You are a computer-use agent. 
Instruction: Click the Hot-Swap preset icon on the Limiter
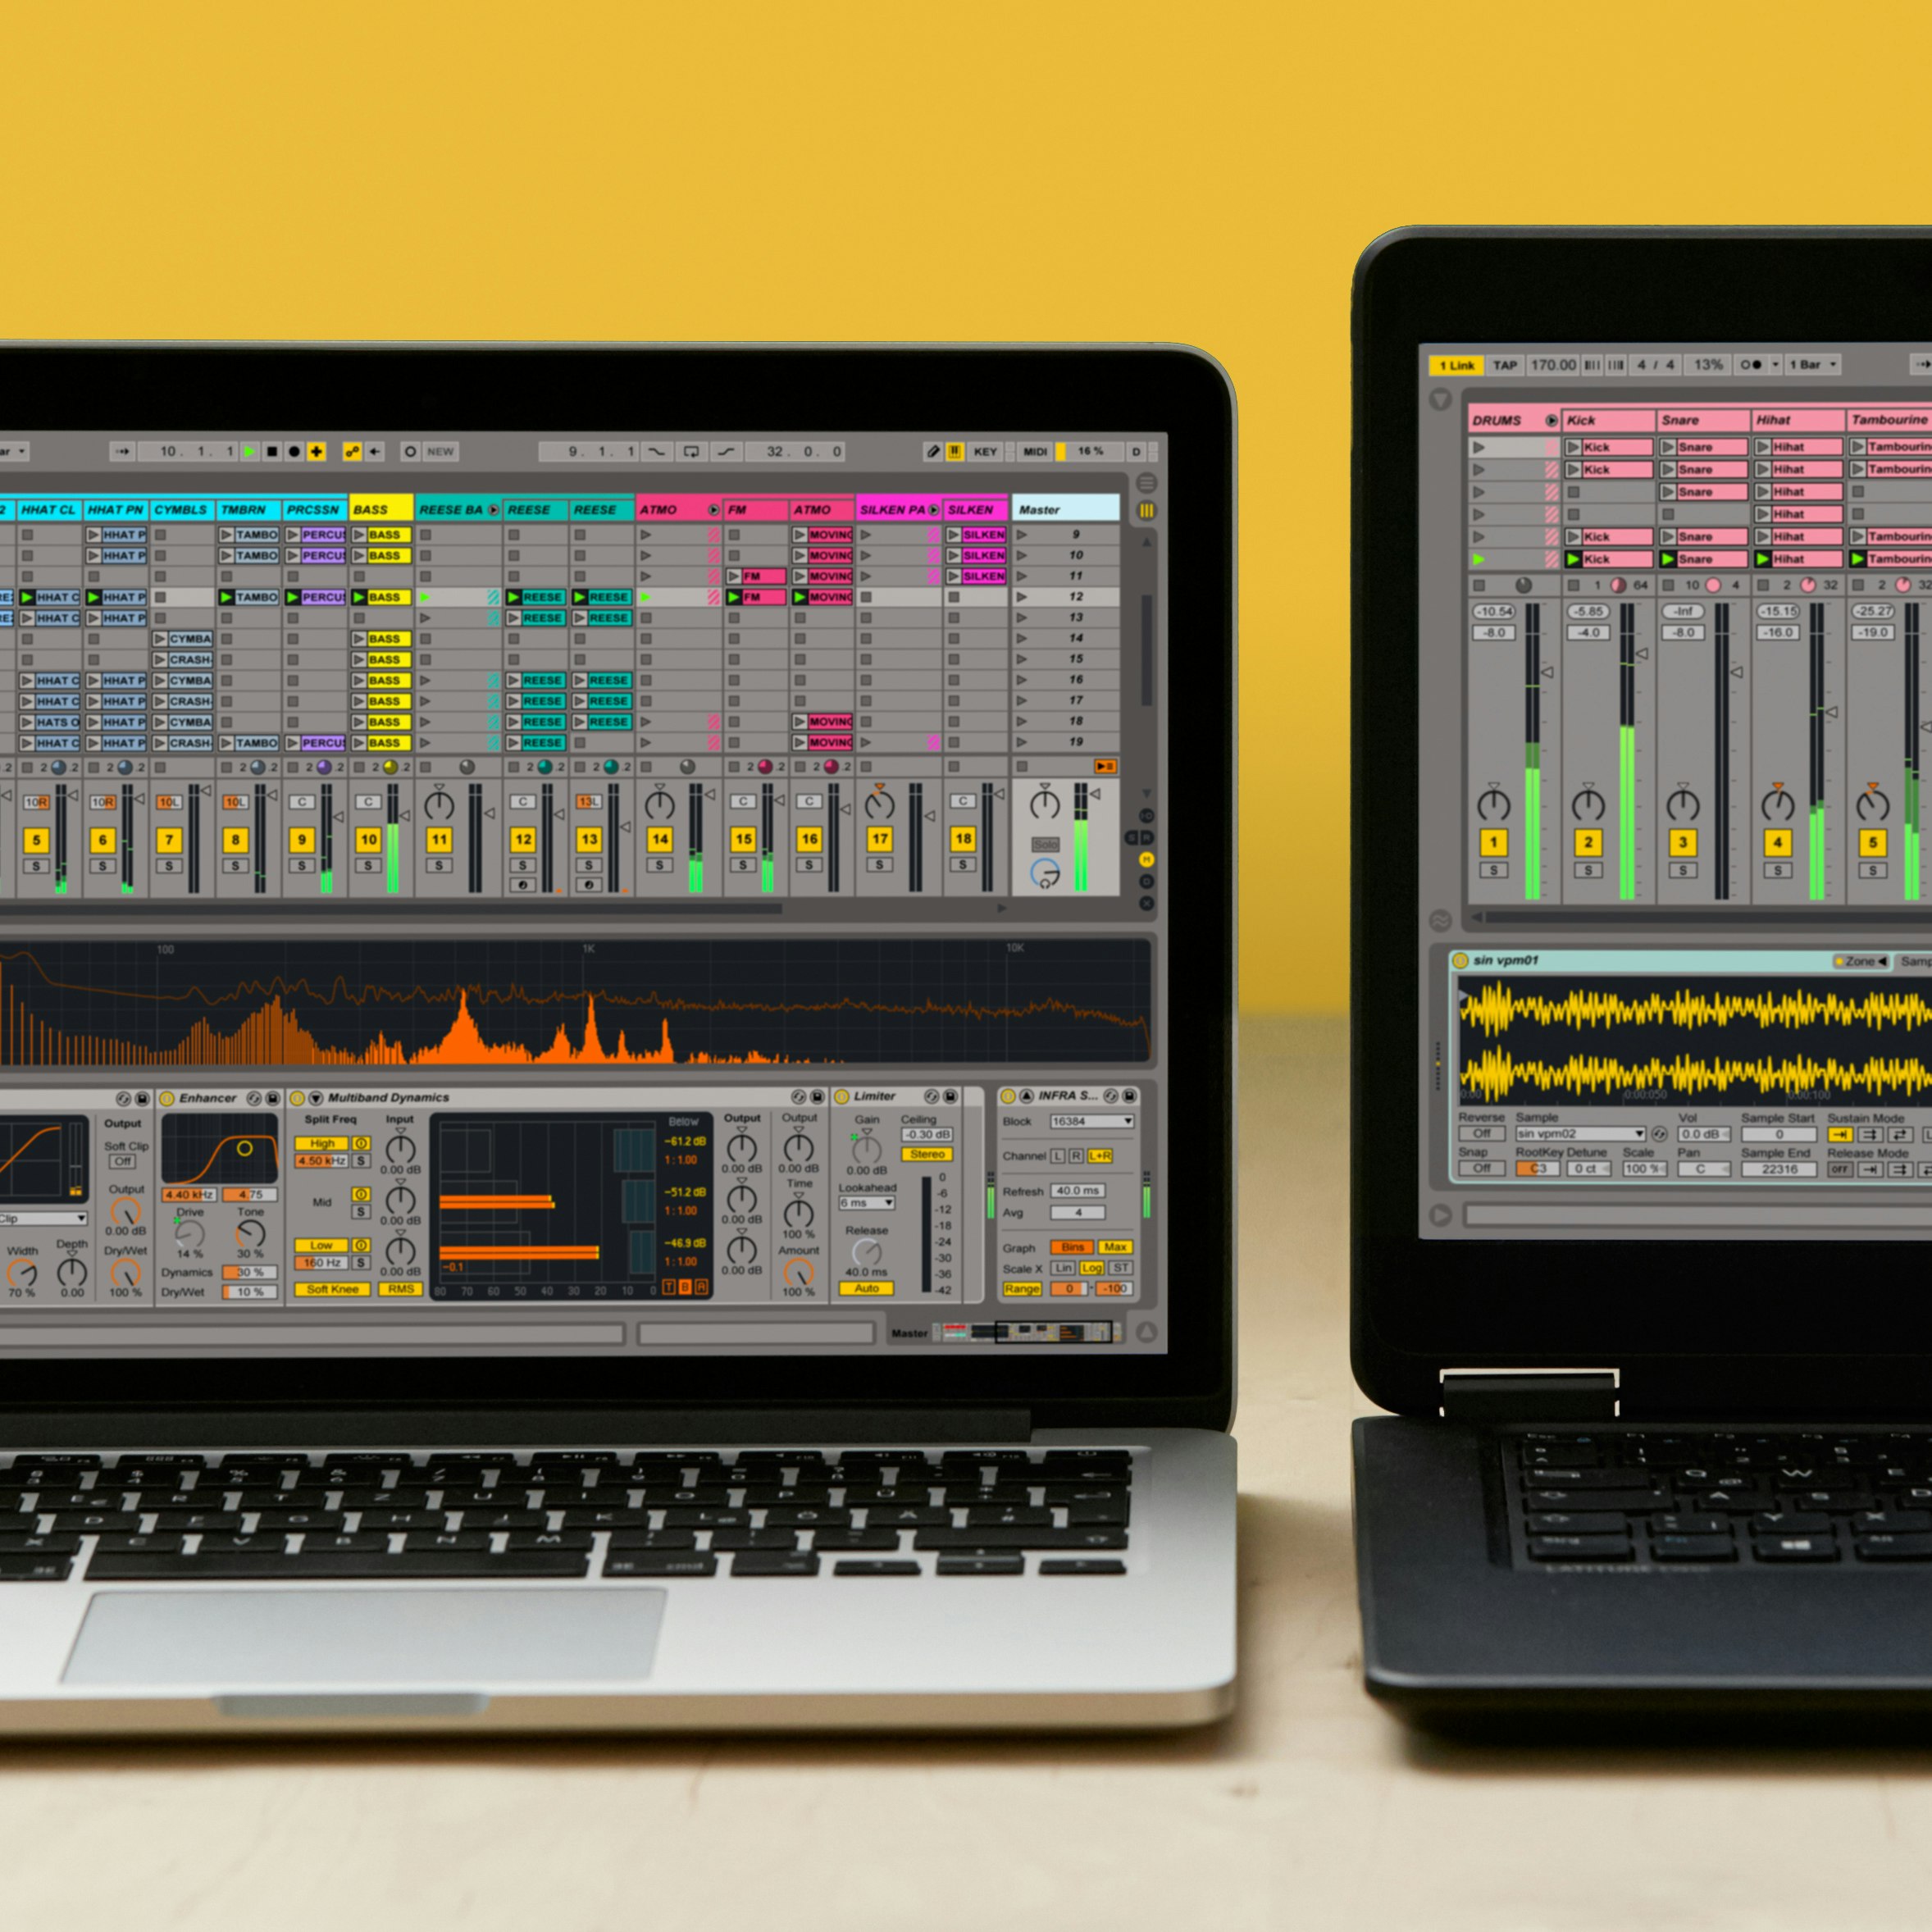pos(932,1097)
